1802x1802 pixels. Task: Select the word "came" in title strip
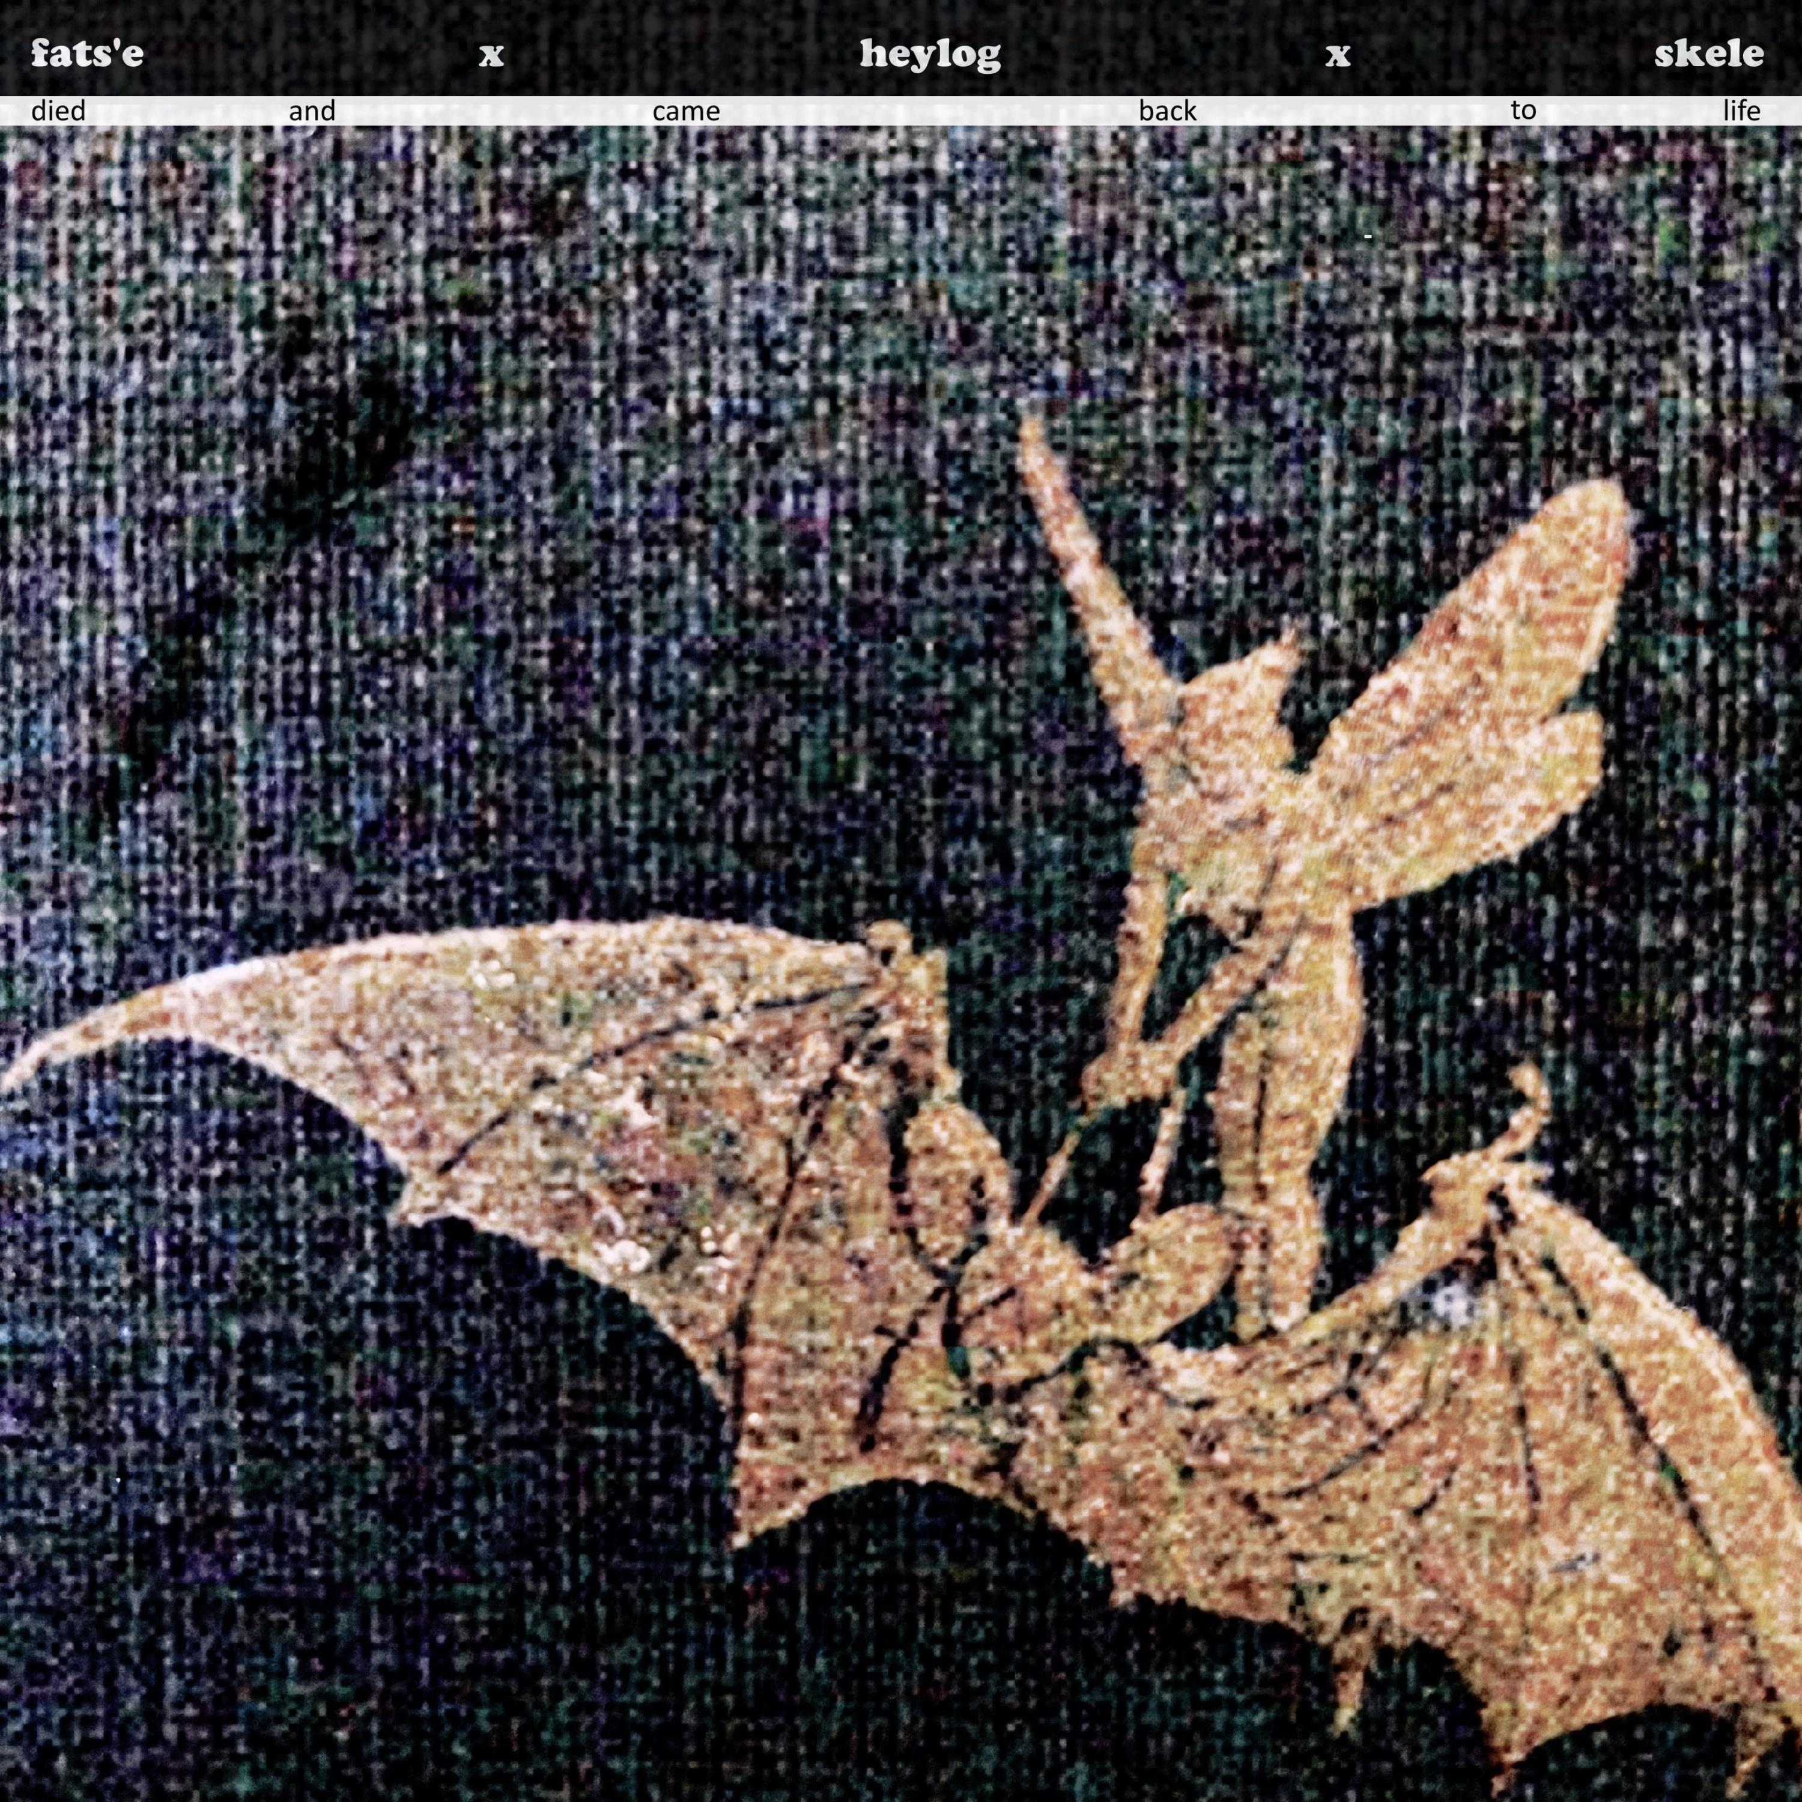685,111
